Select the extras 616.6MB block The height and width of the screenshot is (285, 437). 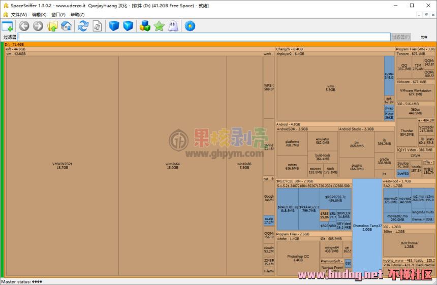pos(292,166)
